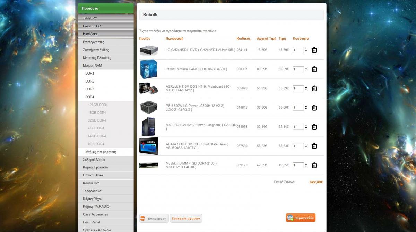This screenshot has height=232, width=416.
Task: Select Κουτιά Η/Υ category
Action: (106, 183)
